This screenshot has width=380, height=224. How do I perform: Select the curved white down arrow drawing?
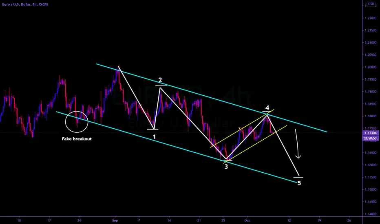point(297,144)
